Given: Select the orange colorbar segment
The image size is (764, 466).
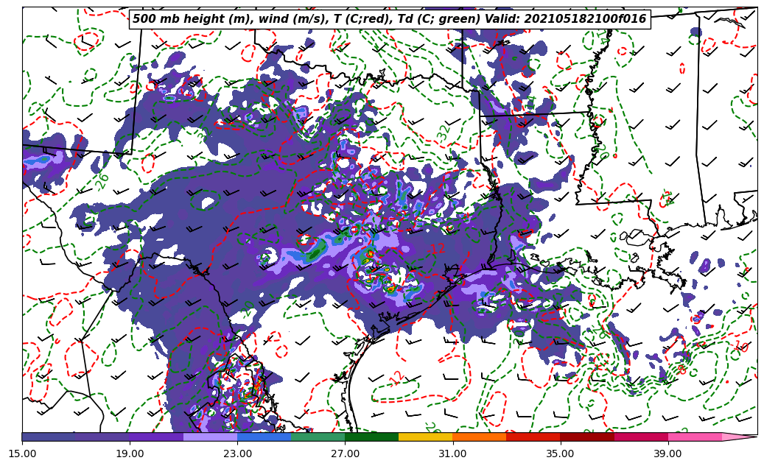Looking at the screenshot, I should 479,437.
